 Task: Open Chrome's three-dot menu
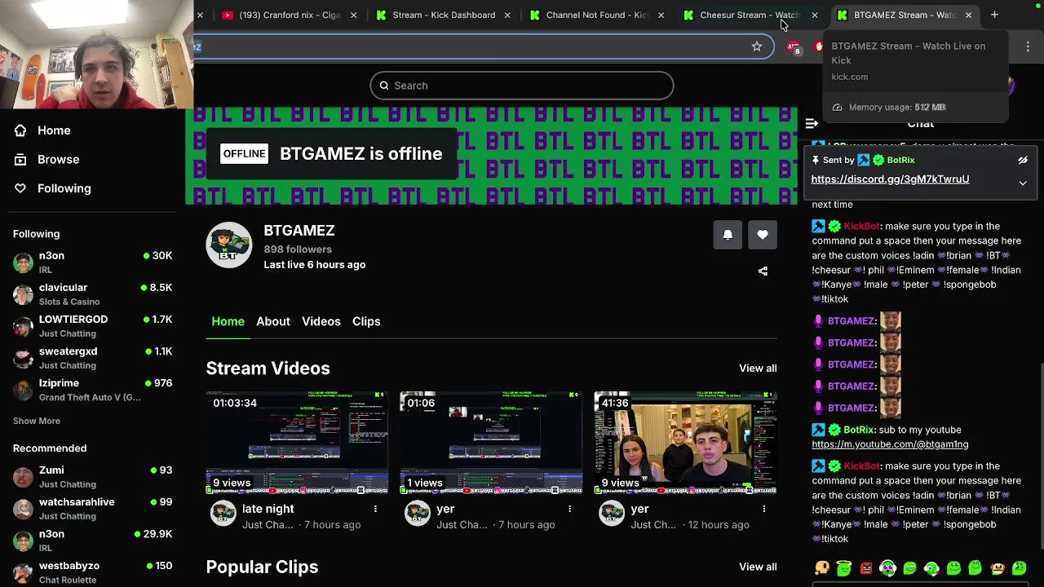[x=1028, y=46]
